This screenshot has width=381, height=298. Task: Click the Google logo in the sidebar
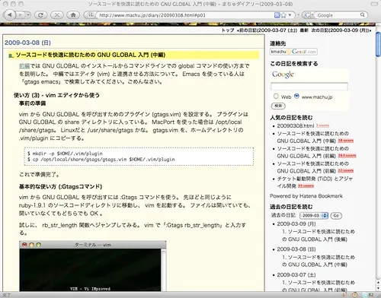(283, 74)
